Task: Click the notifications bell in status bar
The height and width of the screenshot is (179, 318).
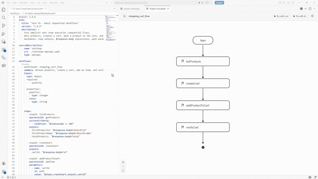Action: click(x=315, y=177)
